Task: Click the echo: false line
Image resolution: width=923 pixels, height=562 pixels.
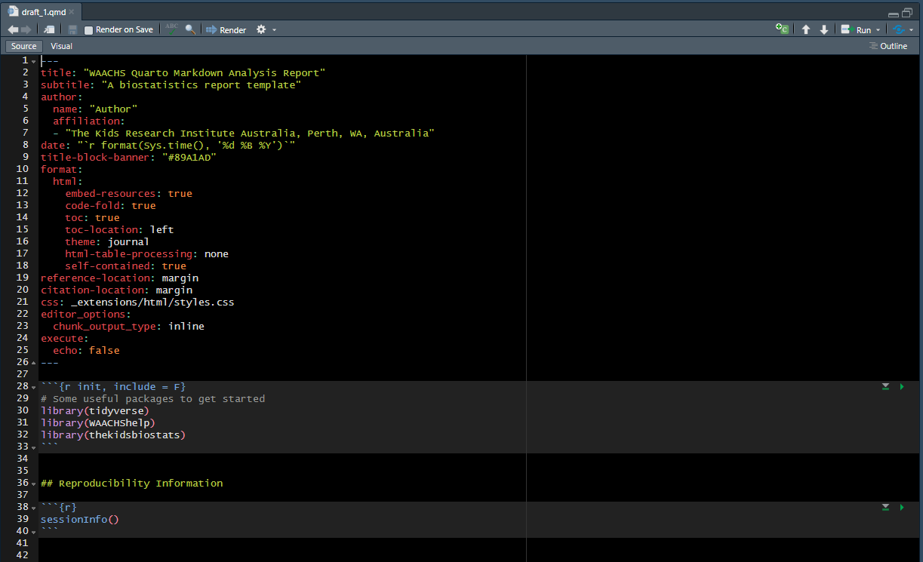Action: click(86, 350)
